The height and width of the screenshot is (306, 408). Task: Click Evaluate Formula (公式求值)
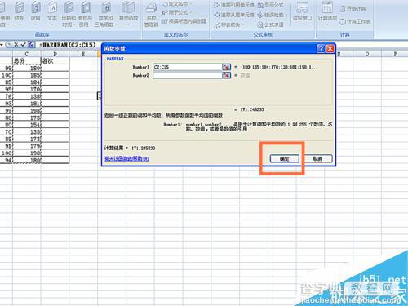coord(270,24)
